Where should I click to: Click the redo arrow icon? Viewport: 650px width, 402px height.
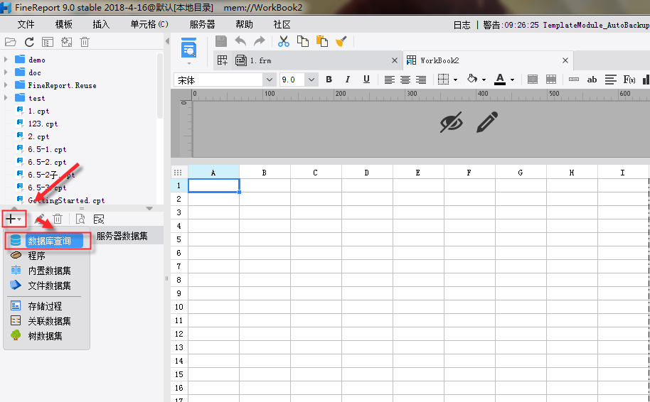click(x=260, y=41)
